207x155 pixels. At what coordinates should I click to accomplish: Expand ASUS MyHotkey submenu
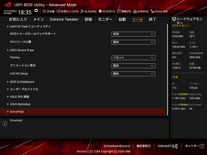click(20, 104)
